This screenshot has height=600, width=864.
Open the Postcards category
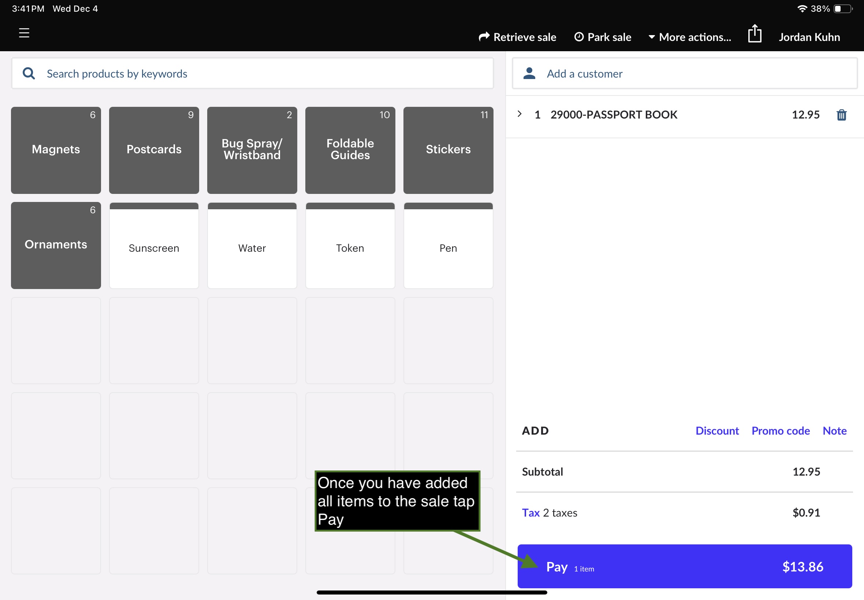(x=154, y=150)
